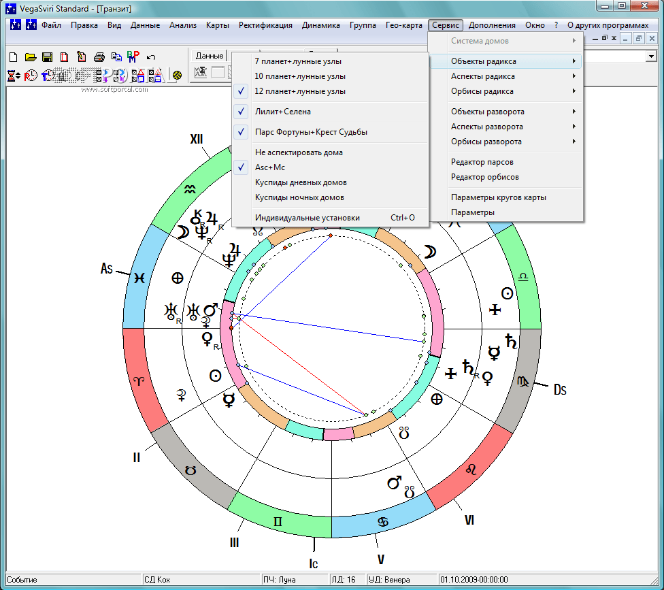The height and width of the screenshot is (590, 664).
Task: Expand the Объекты разворота submenu
Action: pyautogui.click(x=506, y=112)
